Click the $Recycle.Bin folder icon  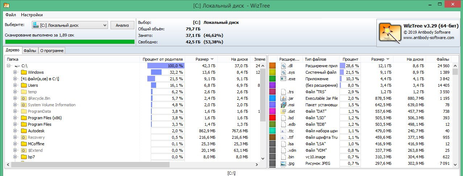[24, 98]
